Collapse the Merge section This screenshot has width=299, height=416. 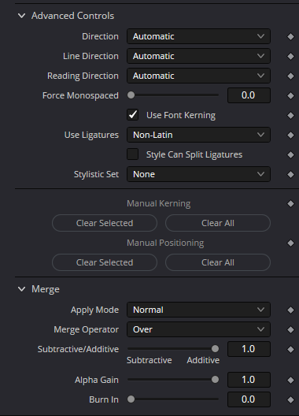[x=22, y=289]
